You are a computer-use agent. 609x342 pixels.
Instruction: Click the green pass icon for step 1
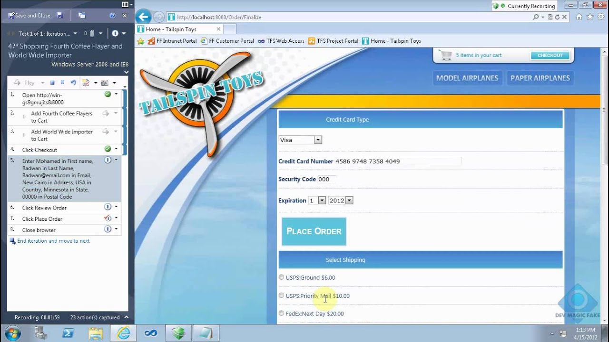pyautogui.click(x=108, y=94)
